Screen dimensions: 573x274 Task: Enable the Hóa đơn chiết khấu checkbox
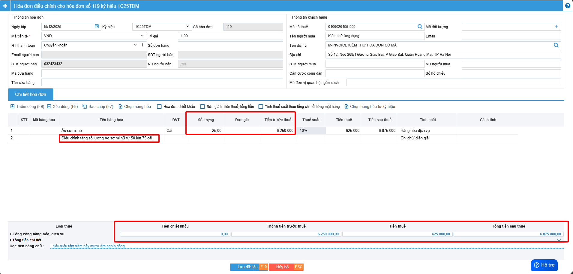(160, 107)
